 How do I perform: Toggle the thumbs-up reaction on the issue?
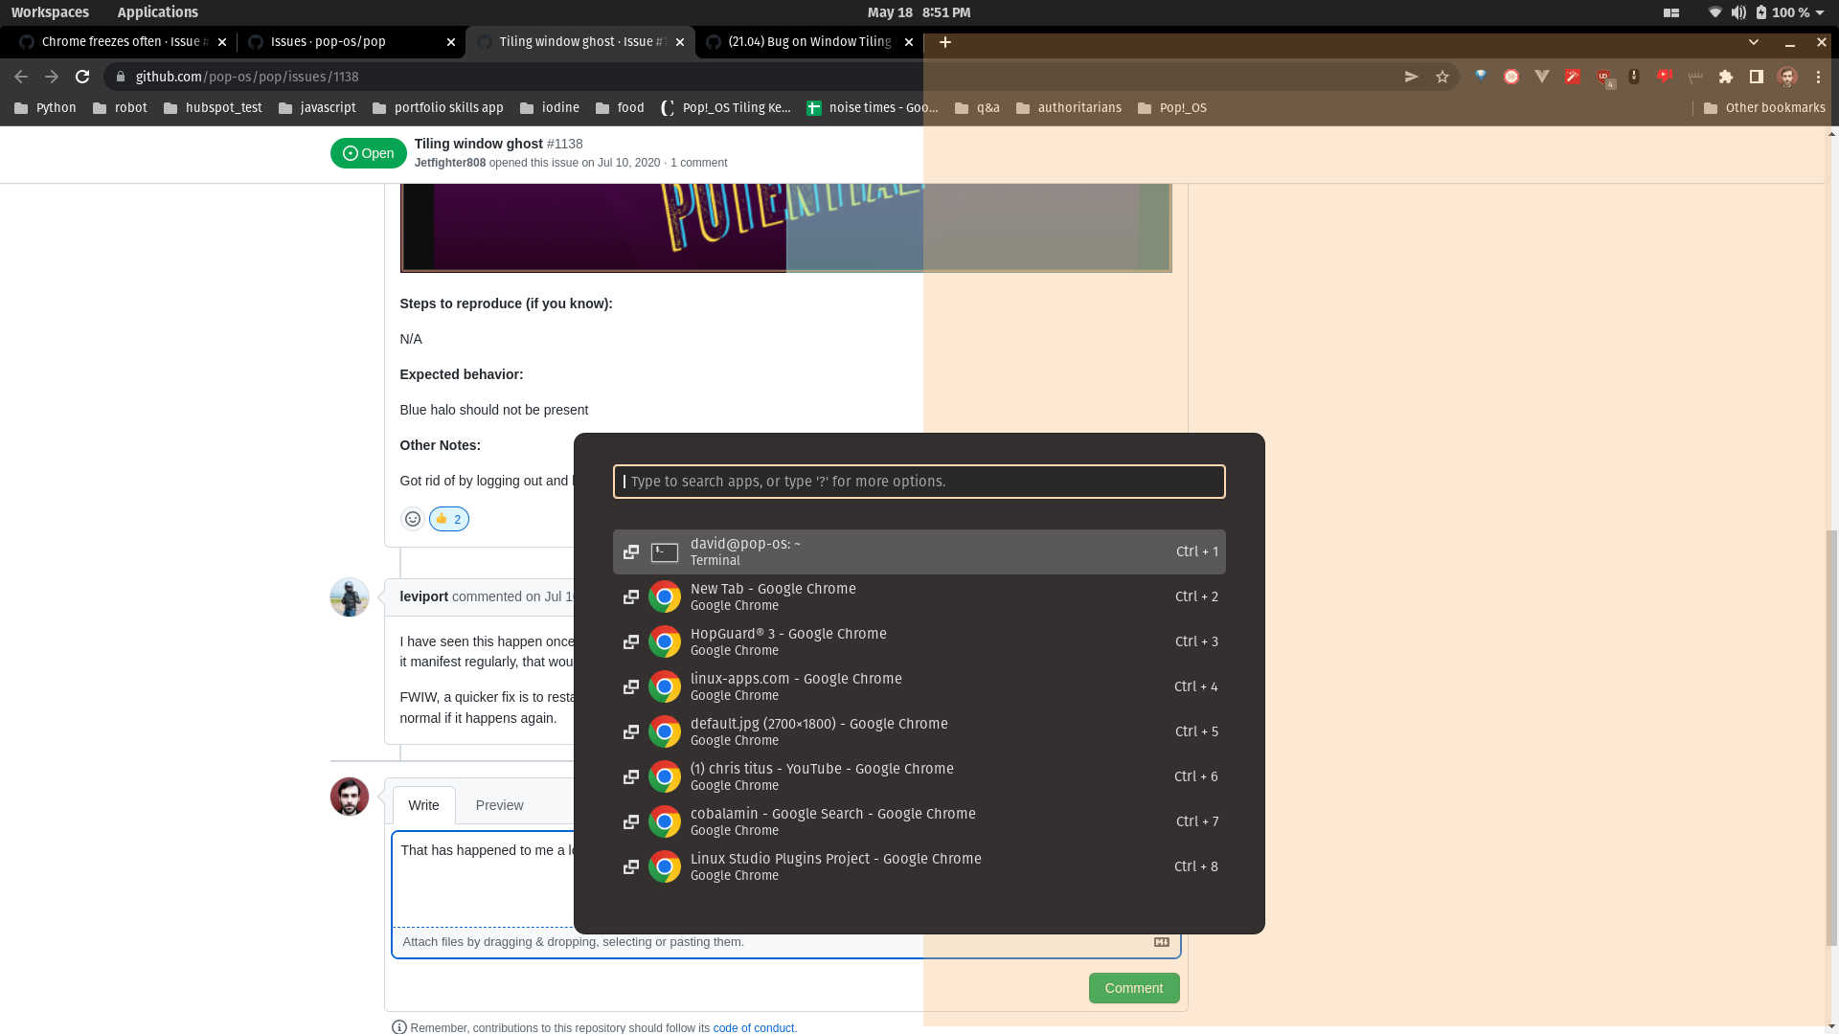click(448, 518)
